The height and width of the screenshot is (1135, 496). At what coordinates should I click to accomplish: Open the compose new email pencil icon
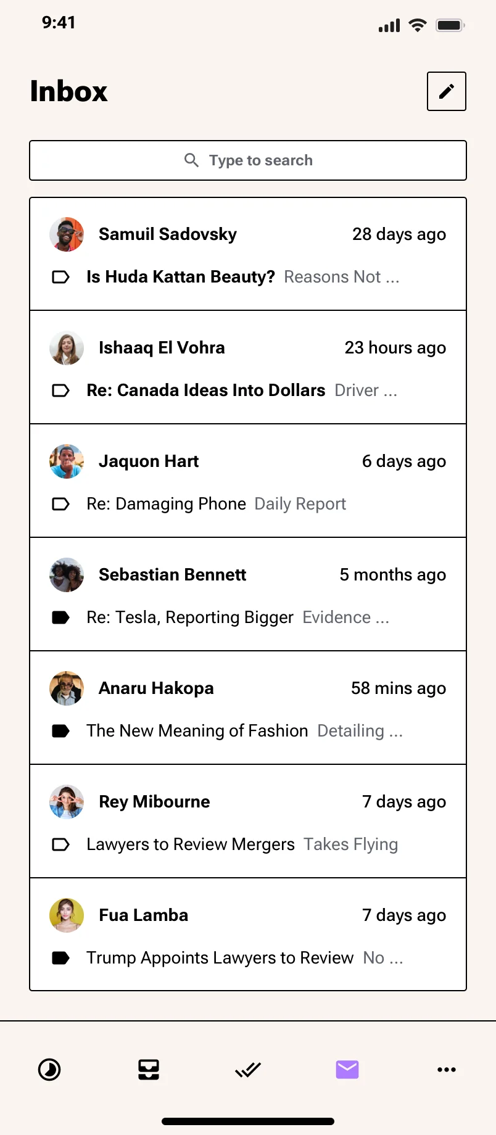[446, 91]
